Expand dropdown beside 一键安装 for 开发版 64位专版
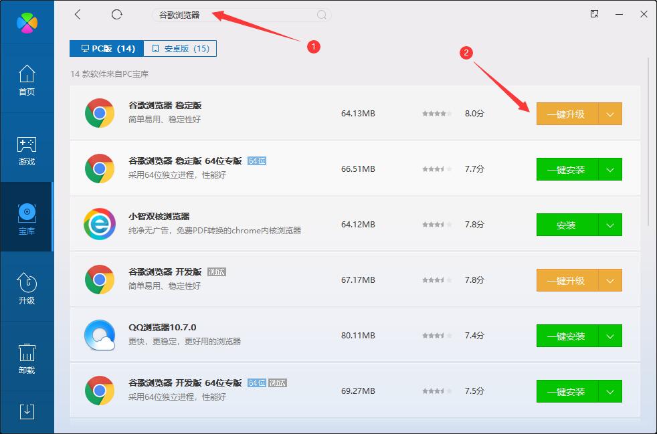657x434 pixels. (610, 391)
